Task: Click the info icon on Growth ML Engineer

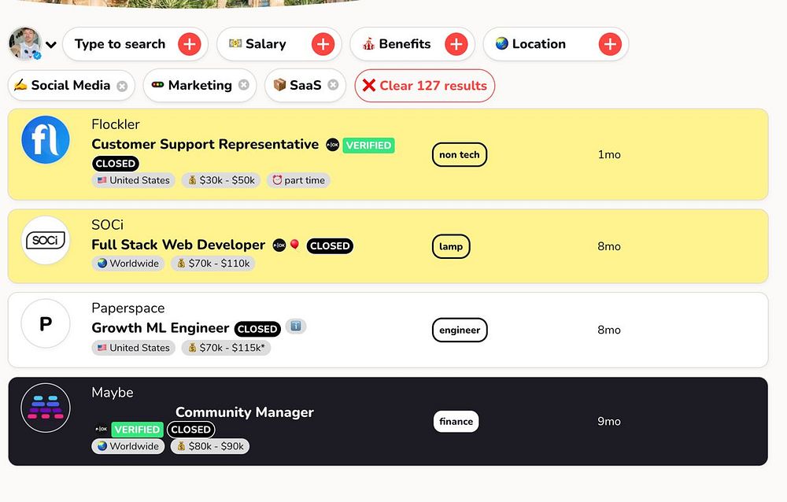Action: pos(296,327)
